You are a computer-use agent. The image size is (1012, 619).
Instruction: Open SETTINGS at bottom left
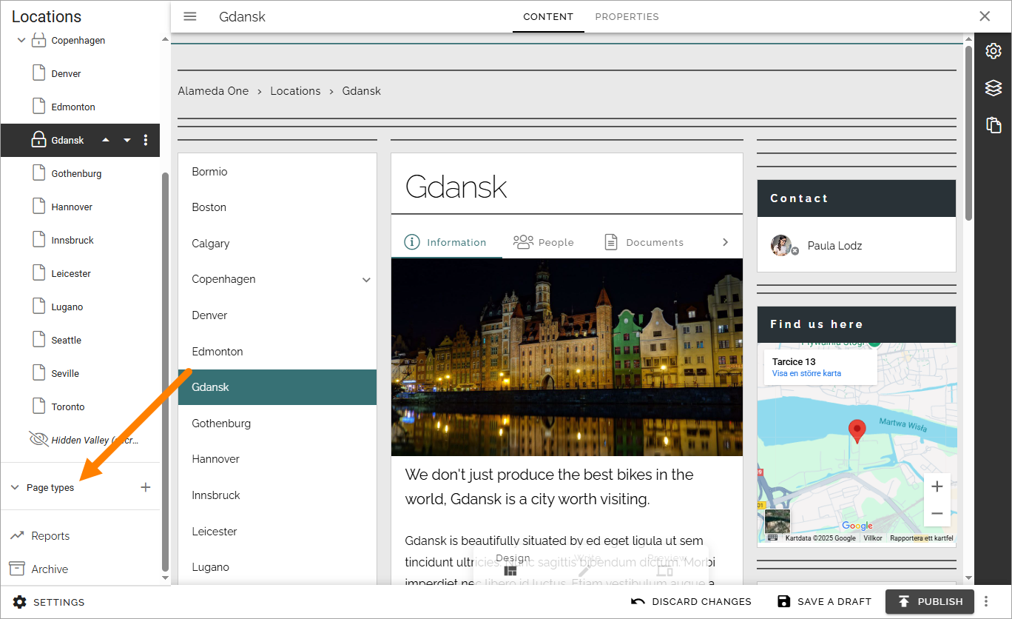click(x=50, y=602)
